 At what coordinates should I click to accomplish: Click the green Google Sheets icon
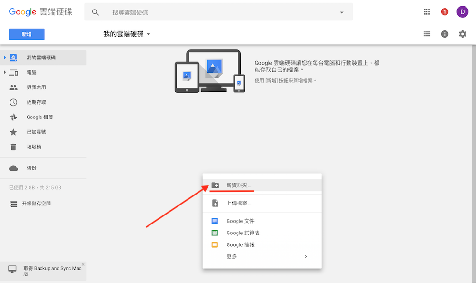point(215,233)
